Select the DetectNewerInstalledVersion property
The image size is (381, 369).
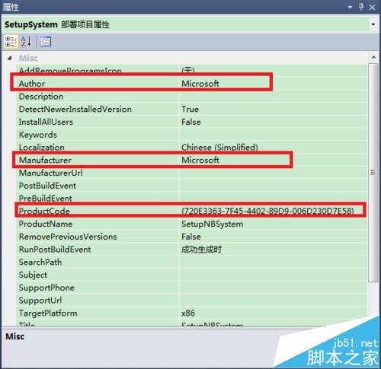coord(75,109)
